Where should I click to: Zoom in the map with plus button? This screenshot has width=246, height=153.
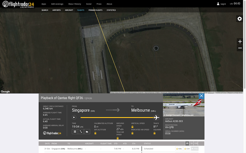pos(240,41)
